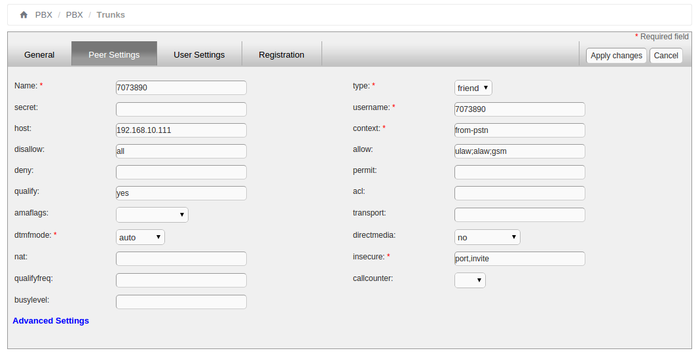The height and width of the screenshot is (355, 698).
Task: Open the amaflags dropdown
Action: point(152,215)
